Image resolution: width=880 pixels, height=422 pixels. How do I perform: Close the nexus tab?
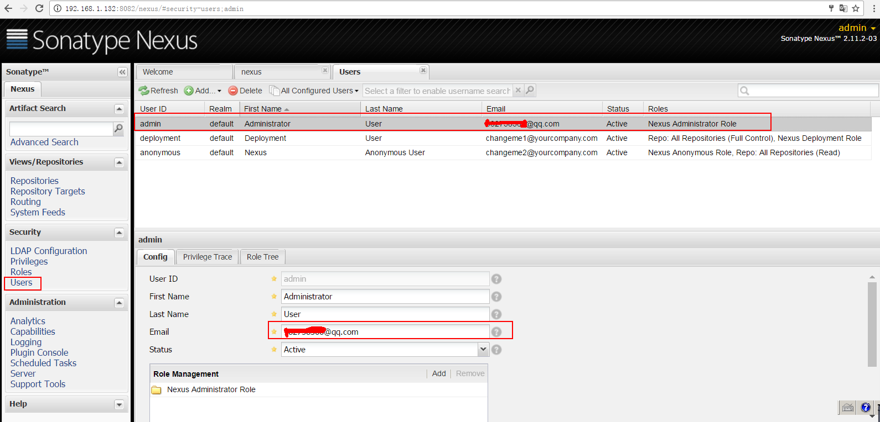tap(325, 70)
